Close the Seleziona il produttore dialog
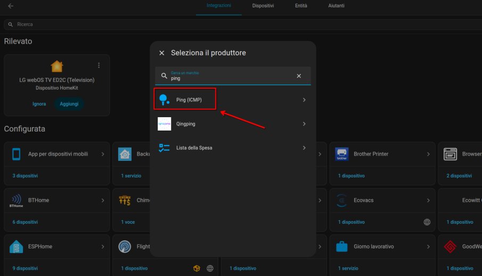The height and width of the screenshot is (276, 482). click(x=162, y=53)
